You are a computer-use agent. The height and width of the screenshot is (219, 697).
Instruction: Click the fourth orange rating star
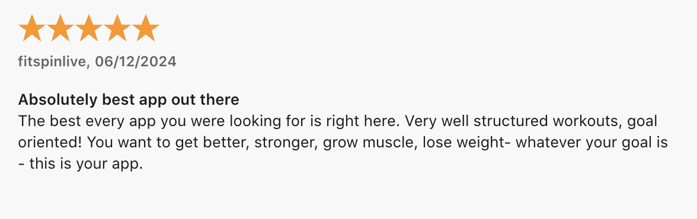[117, 28]
